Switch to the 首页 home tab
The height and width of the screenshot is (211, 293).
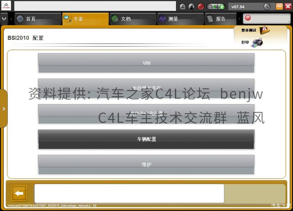(38, 19)
